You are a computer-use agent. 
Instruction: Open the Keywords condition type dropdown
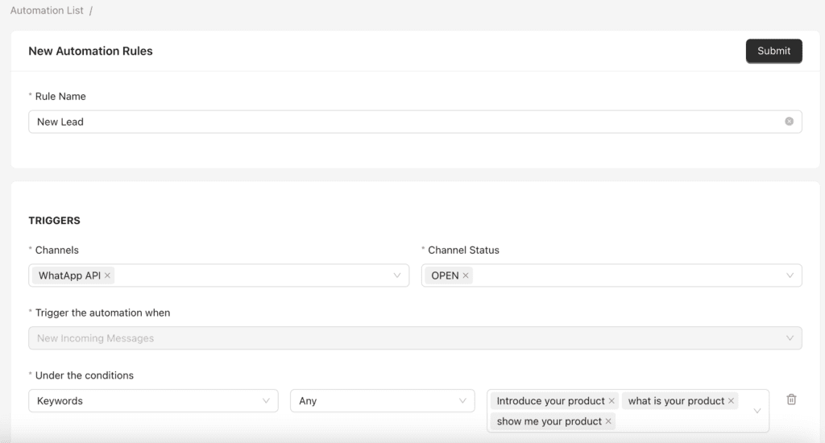(153, 401)
